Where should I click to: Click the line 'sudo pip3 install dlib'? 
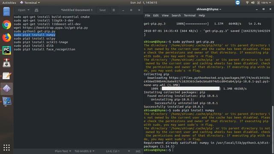(34, 46)
